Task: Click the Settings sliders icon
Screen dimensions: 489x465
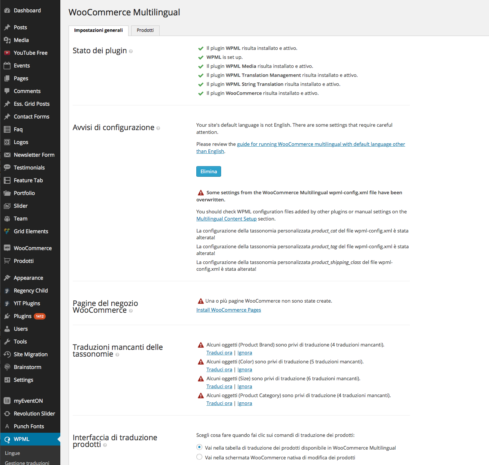Action: 7,380
